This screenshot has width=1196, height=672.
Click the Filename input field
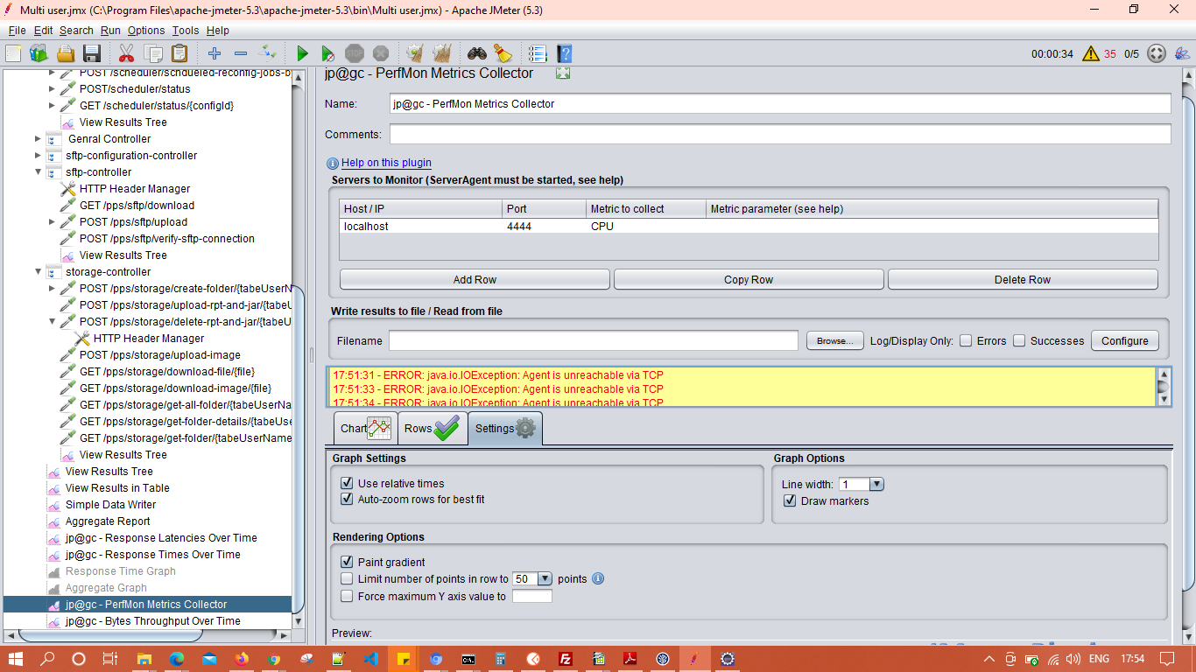(x=594, y=340)
